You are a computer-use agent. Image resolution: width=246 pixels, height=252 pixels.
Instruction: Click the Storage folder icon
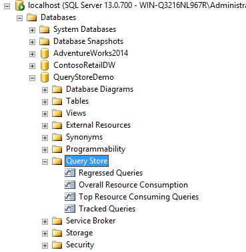[x=57, y=233]
